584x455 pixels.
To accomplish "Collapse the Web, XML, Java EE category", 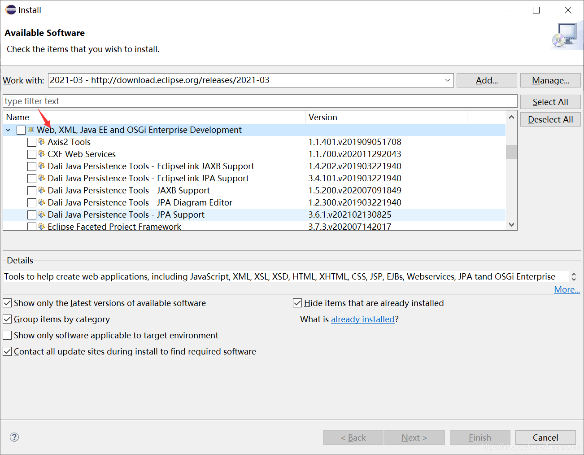I will coord(8,130).
